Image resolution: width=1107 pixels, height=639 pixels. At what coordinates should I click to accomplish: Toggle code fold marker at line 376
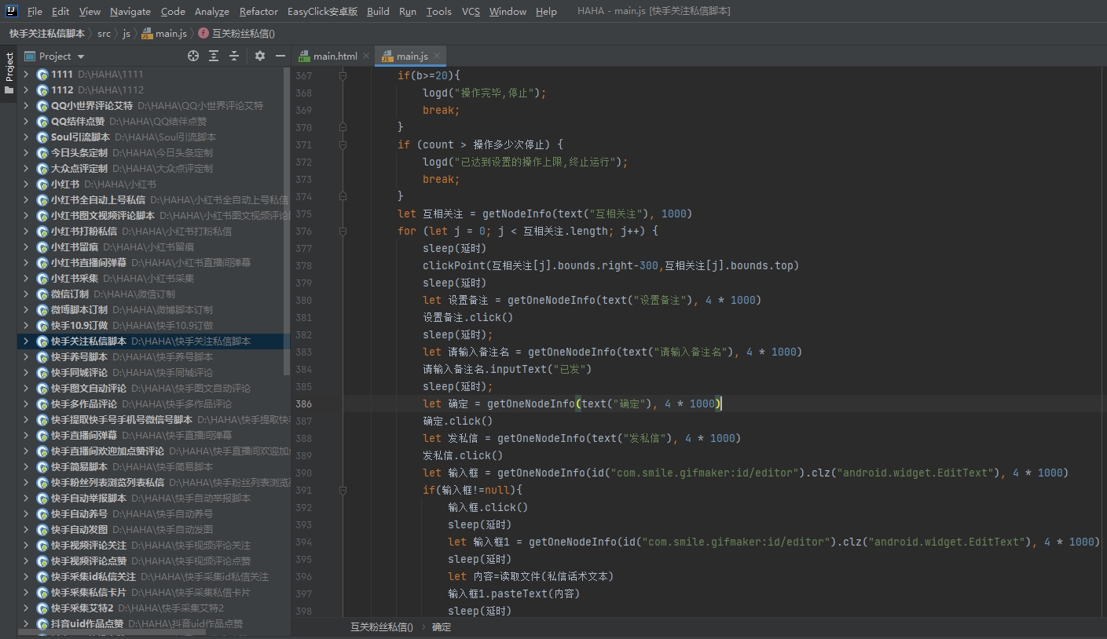[x=343, y=231]
